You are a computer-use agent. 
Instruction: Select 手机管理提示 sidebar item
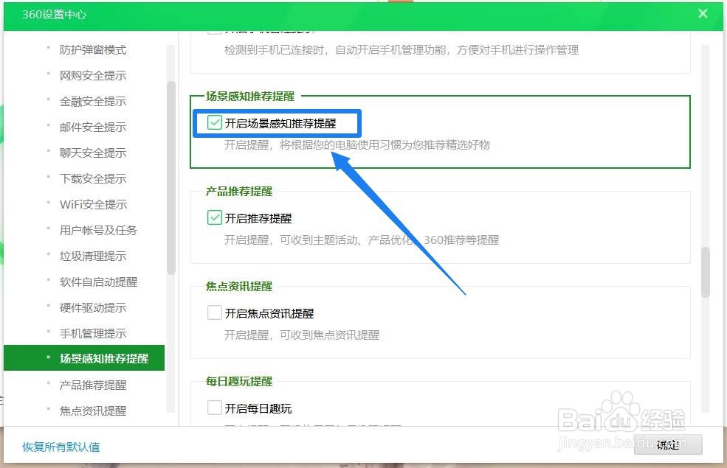click(x=93, y=333)
